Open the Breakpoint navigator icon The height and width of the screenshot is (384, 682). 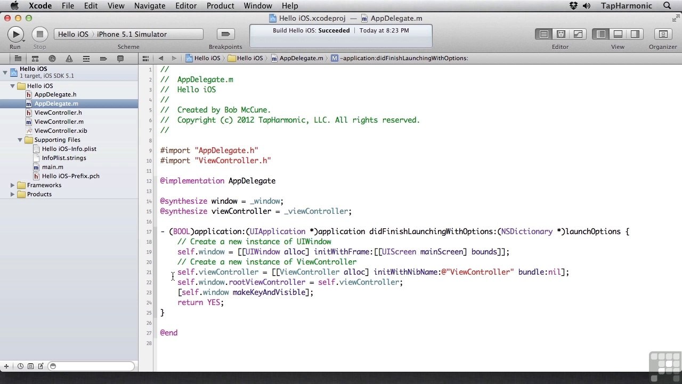pos(103,59)
